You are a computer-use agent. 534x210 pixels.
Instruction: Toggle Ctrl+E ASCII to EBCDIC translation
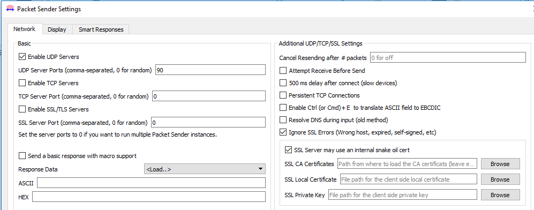point(283,108)
